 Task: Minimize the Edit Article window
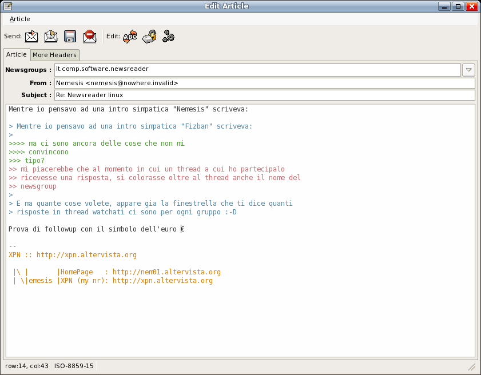(444, 6)
